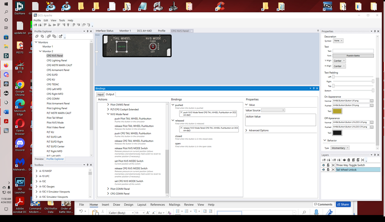Screen dimensions: 385x222
Task: Toggle visibility eye for Tail Wheel Unlock layer
Action: point(324,170)
